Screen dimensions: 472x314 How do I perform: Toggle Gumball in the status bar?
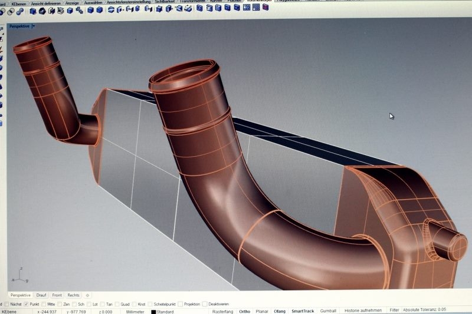[x=328, y=310]
